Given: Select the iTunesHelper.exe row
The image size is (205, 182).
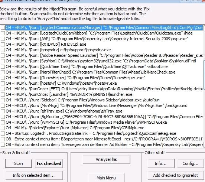Looking at the screenshot, I should click(x=75, y=78).
